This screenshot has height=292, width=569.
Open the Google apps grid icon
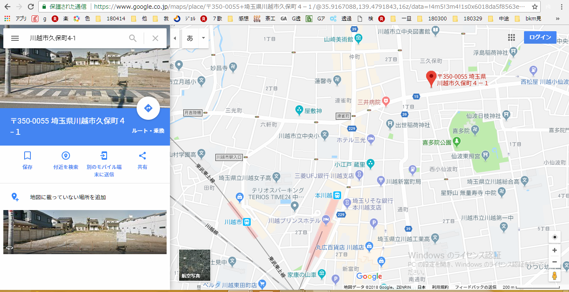[x=512, y=37]
